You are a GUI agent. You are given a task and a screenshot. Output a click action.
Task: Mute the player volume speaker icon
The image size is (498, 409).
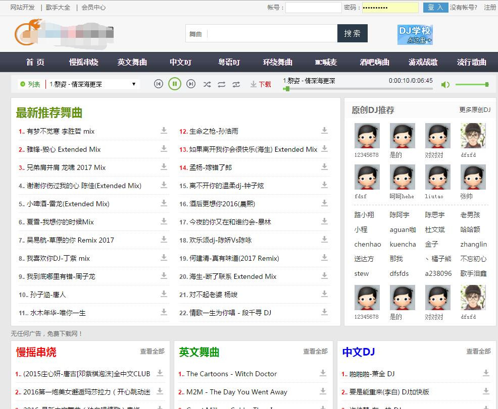pyautogui.click(x=445, y=85)
